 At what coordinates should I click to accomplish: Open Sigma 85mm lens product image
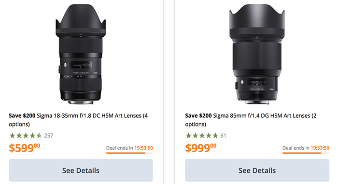[x=257, y=54]
